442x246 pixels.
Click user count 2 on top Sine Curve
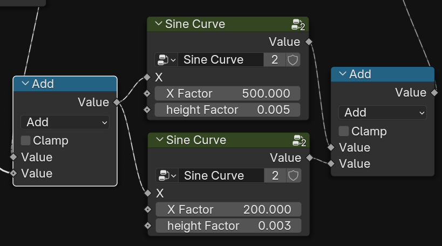click(275, 60)
